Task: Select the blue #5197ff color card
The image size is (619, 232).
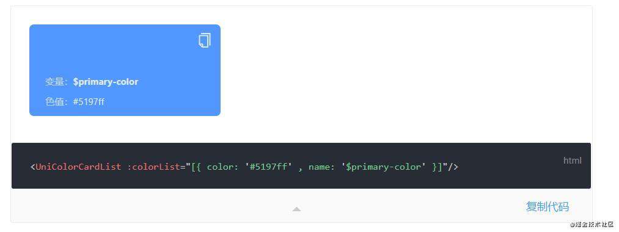Action: tap(125, 70)
